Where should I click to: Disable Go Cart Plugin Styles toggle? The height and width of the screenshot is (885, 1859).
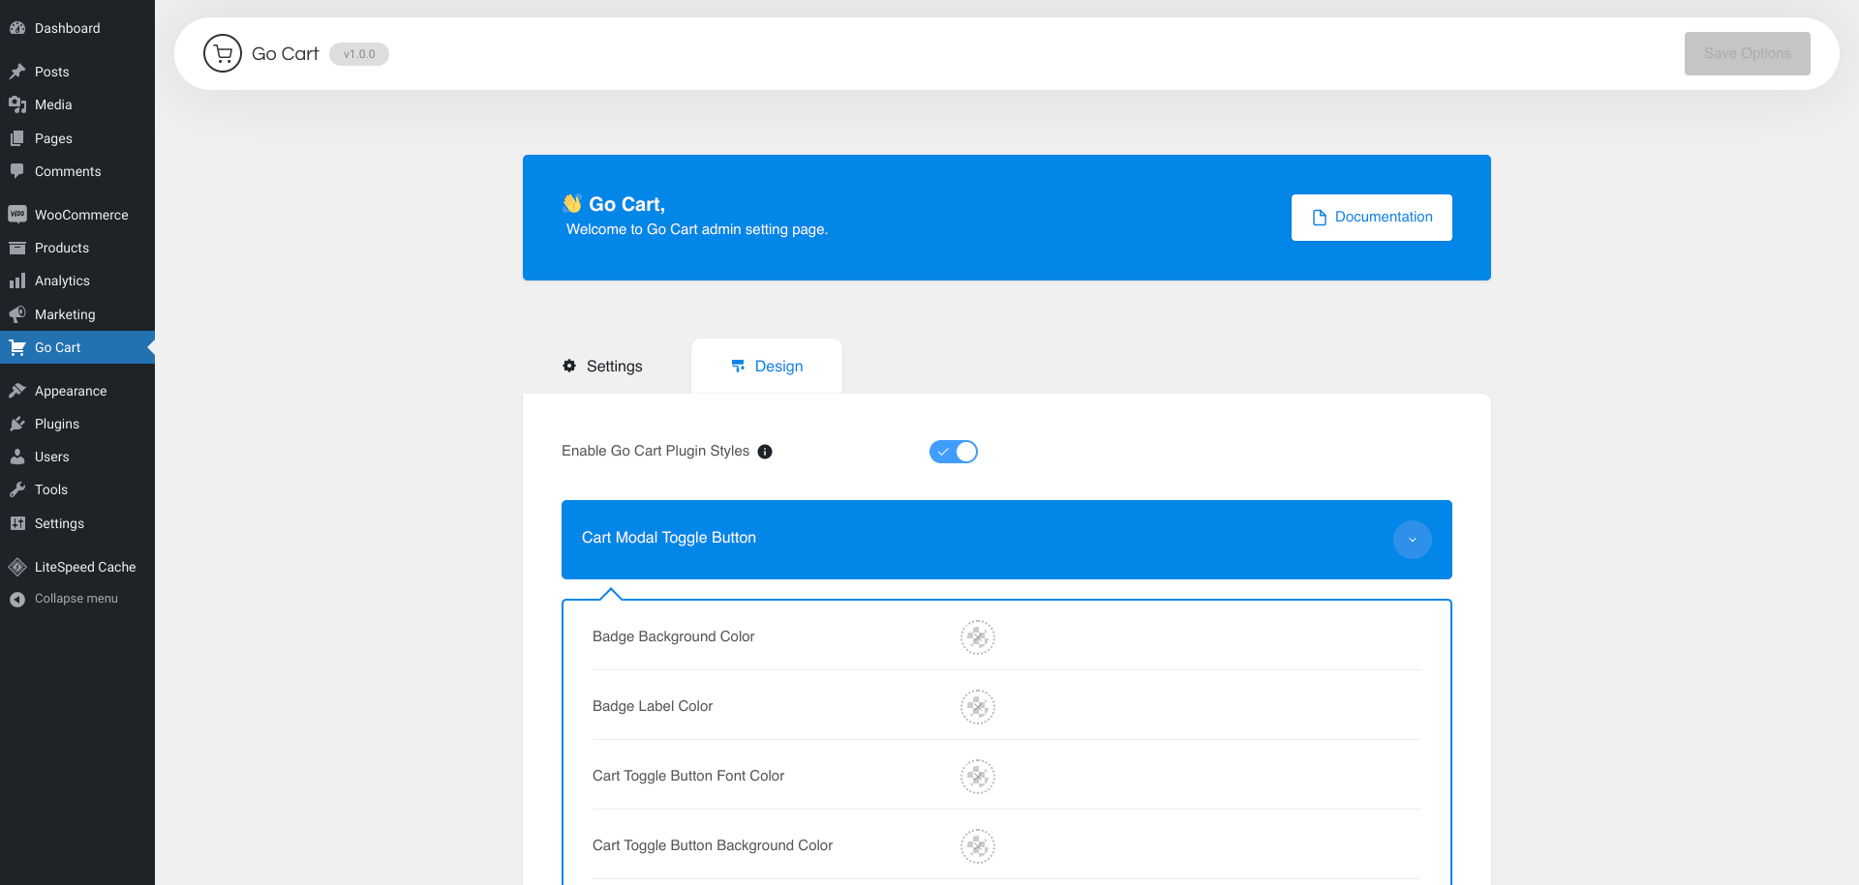[954, 452]
